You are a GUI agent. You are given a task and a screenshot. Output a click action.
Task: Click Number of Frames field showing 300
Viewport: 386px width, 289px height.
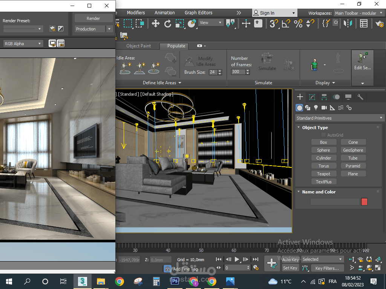(238, 72)
